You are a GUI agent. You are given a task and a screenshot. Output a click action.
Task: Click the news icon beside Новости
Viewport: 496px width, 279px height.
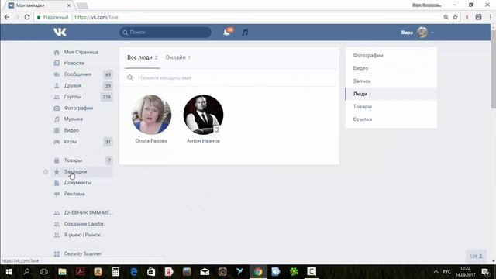tap(57, 63)
